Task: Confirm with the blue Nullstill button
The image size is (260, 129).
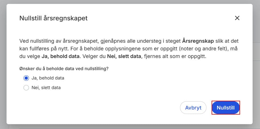Action: (226, 108)
